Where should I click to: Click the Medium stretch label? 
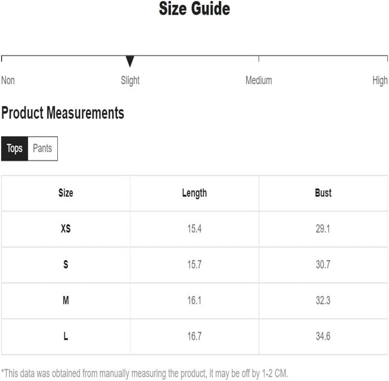(259, 81)
